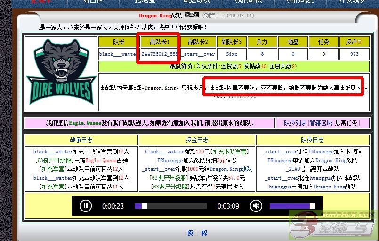Open the 队员列表 member list link

[295, 123]
